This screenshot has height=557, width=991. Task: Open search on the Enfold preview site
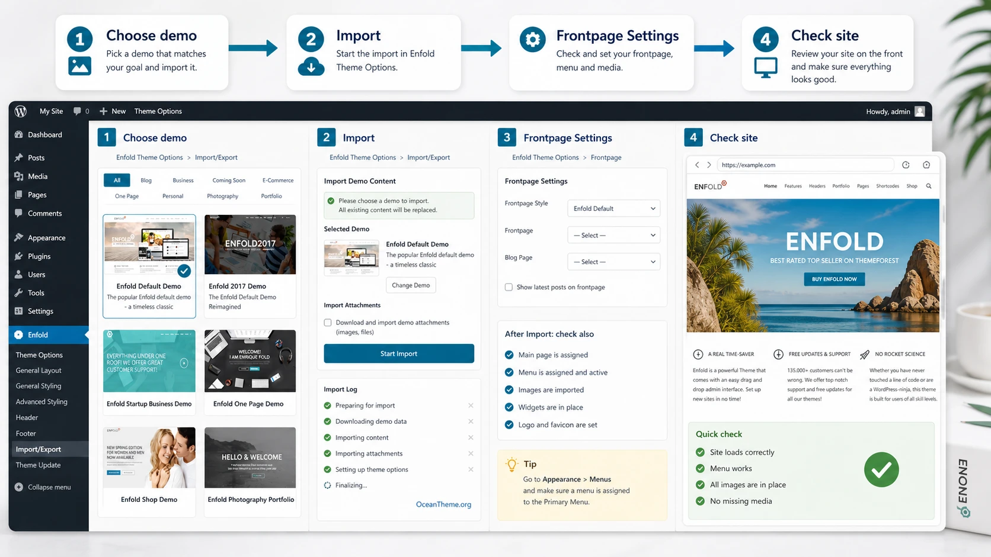(929, 186)
